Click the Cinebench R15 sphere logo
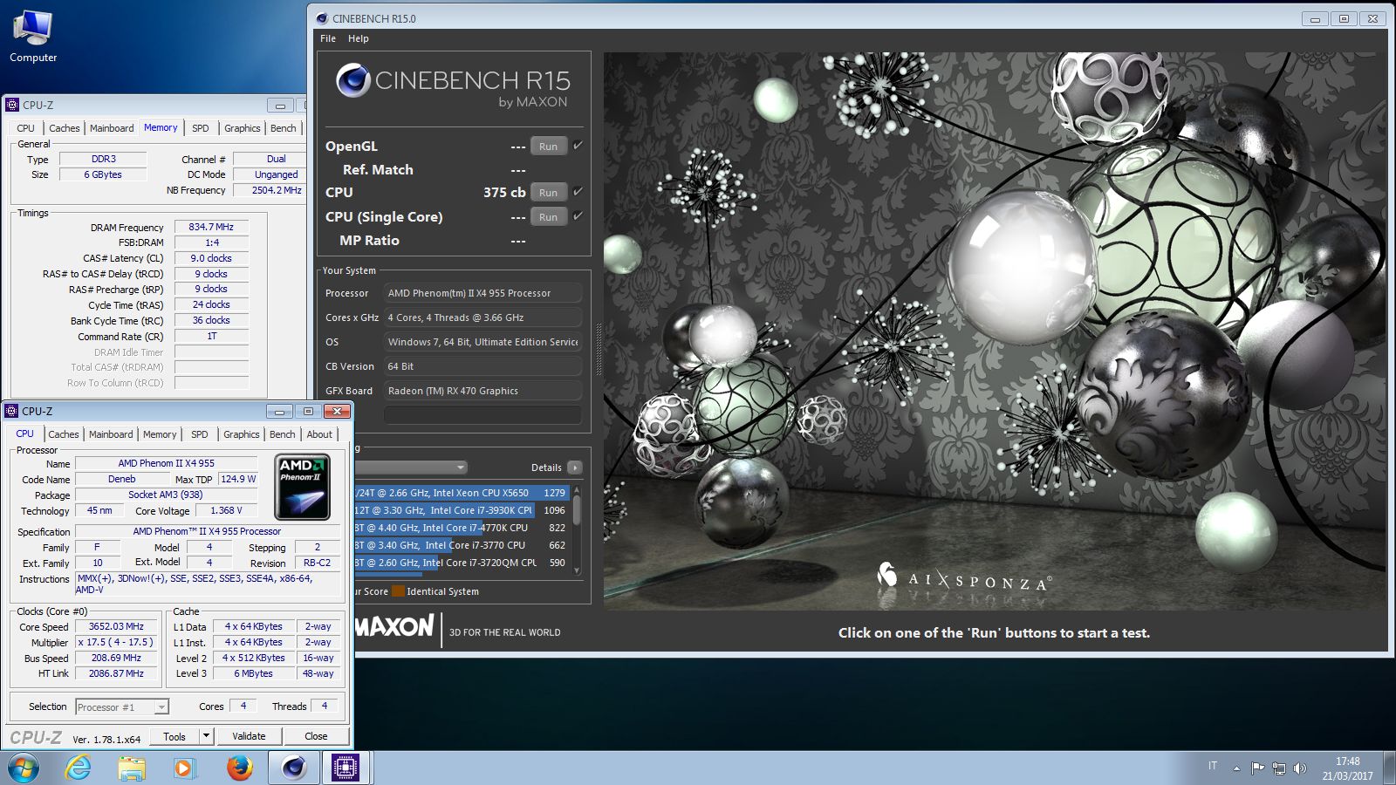The height and width of the screenshot is (785, 1396). pos(353,80)
